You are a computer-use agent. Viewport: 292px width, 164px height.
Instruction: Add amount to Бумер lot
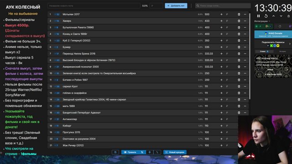(x=221, y=47)
